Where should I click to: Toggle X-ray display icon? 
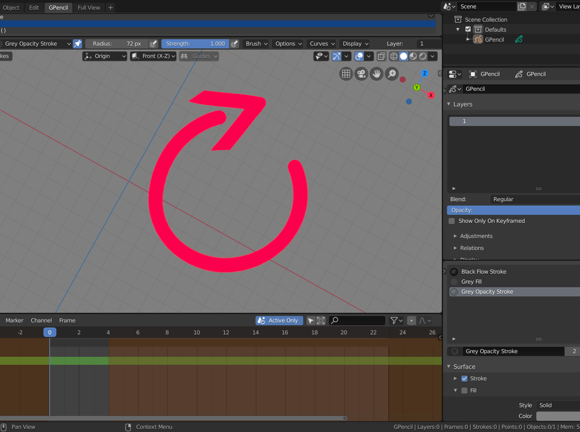pos(381,56)
